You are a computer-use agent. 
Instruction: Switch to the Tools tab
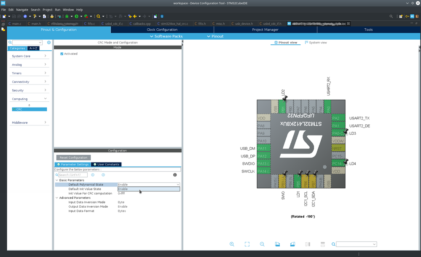[369, 30]
